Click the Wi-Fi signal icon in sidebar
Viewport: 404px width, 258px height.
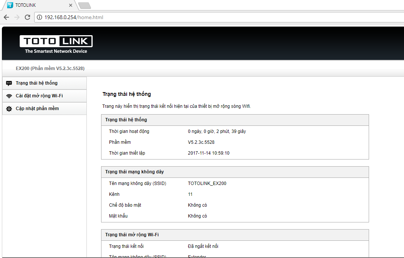9,96
